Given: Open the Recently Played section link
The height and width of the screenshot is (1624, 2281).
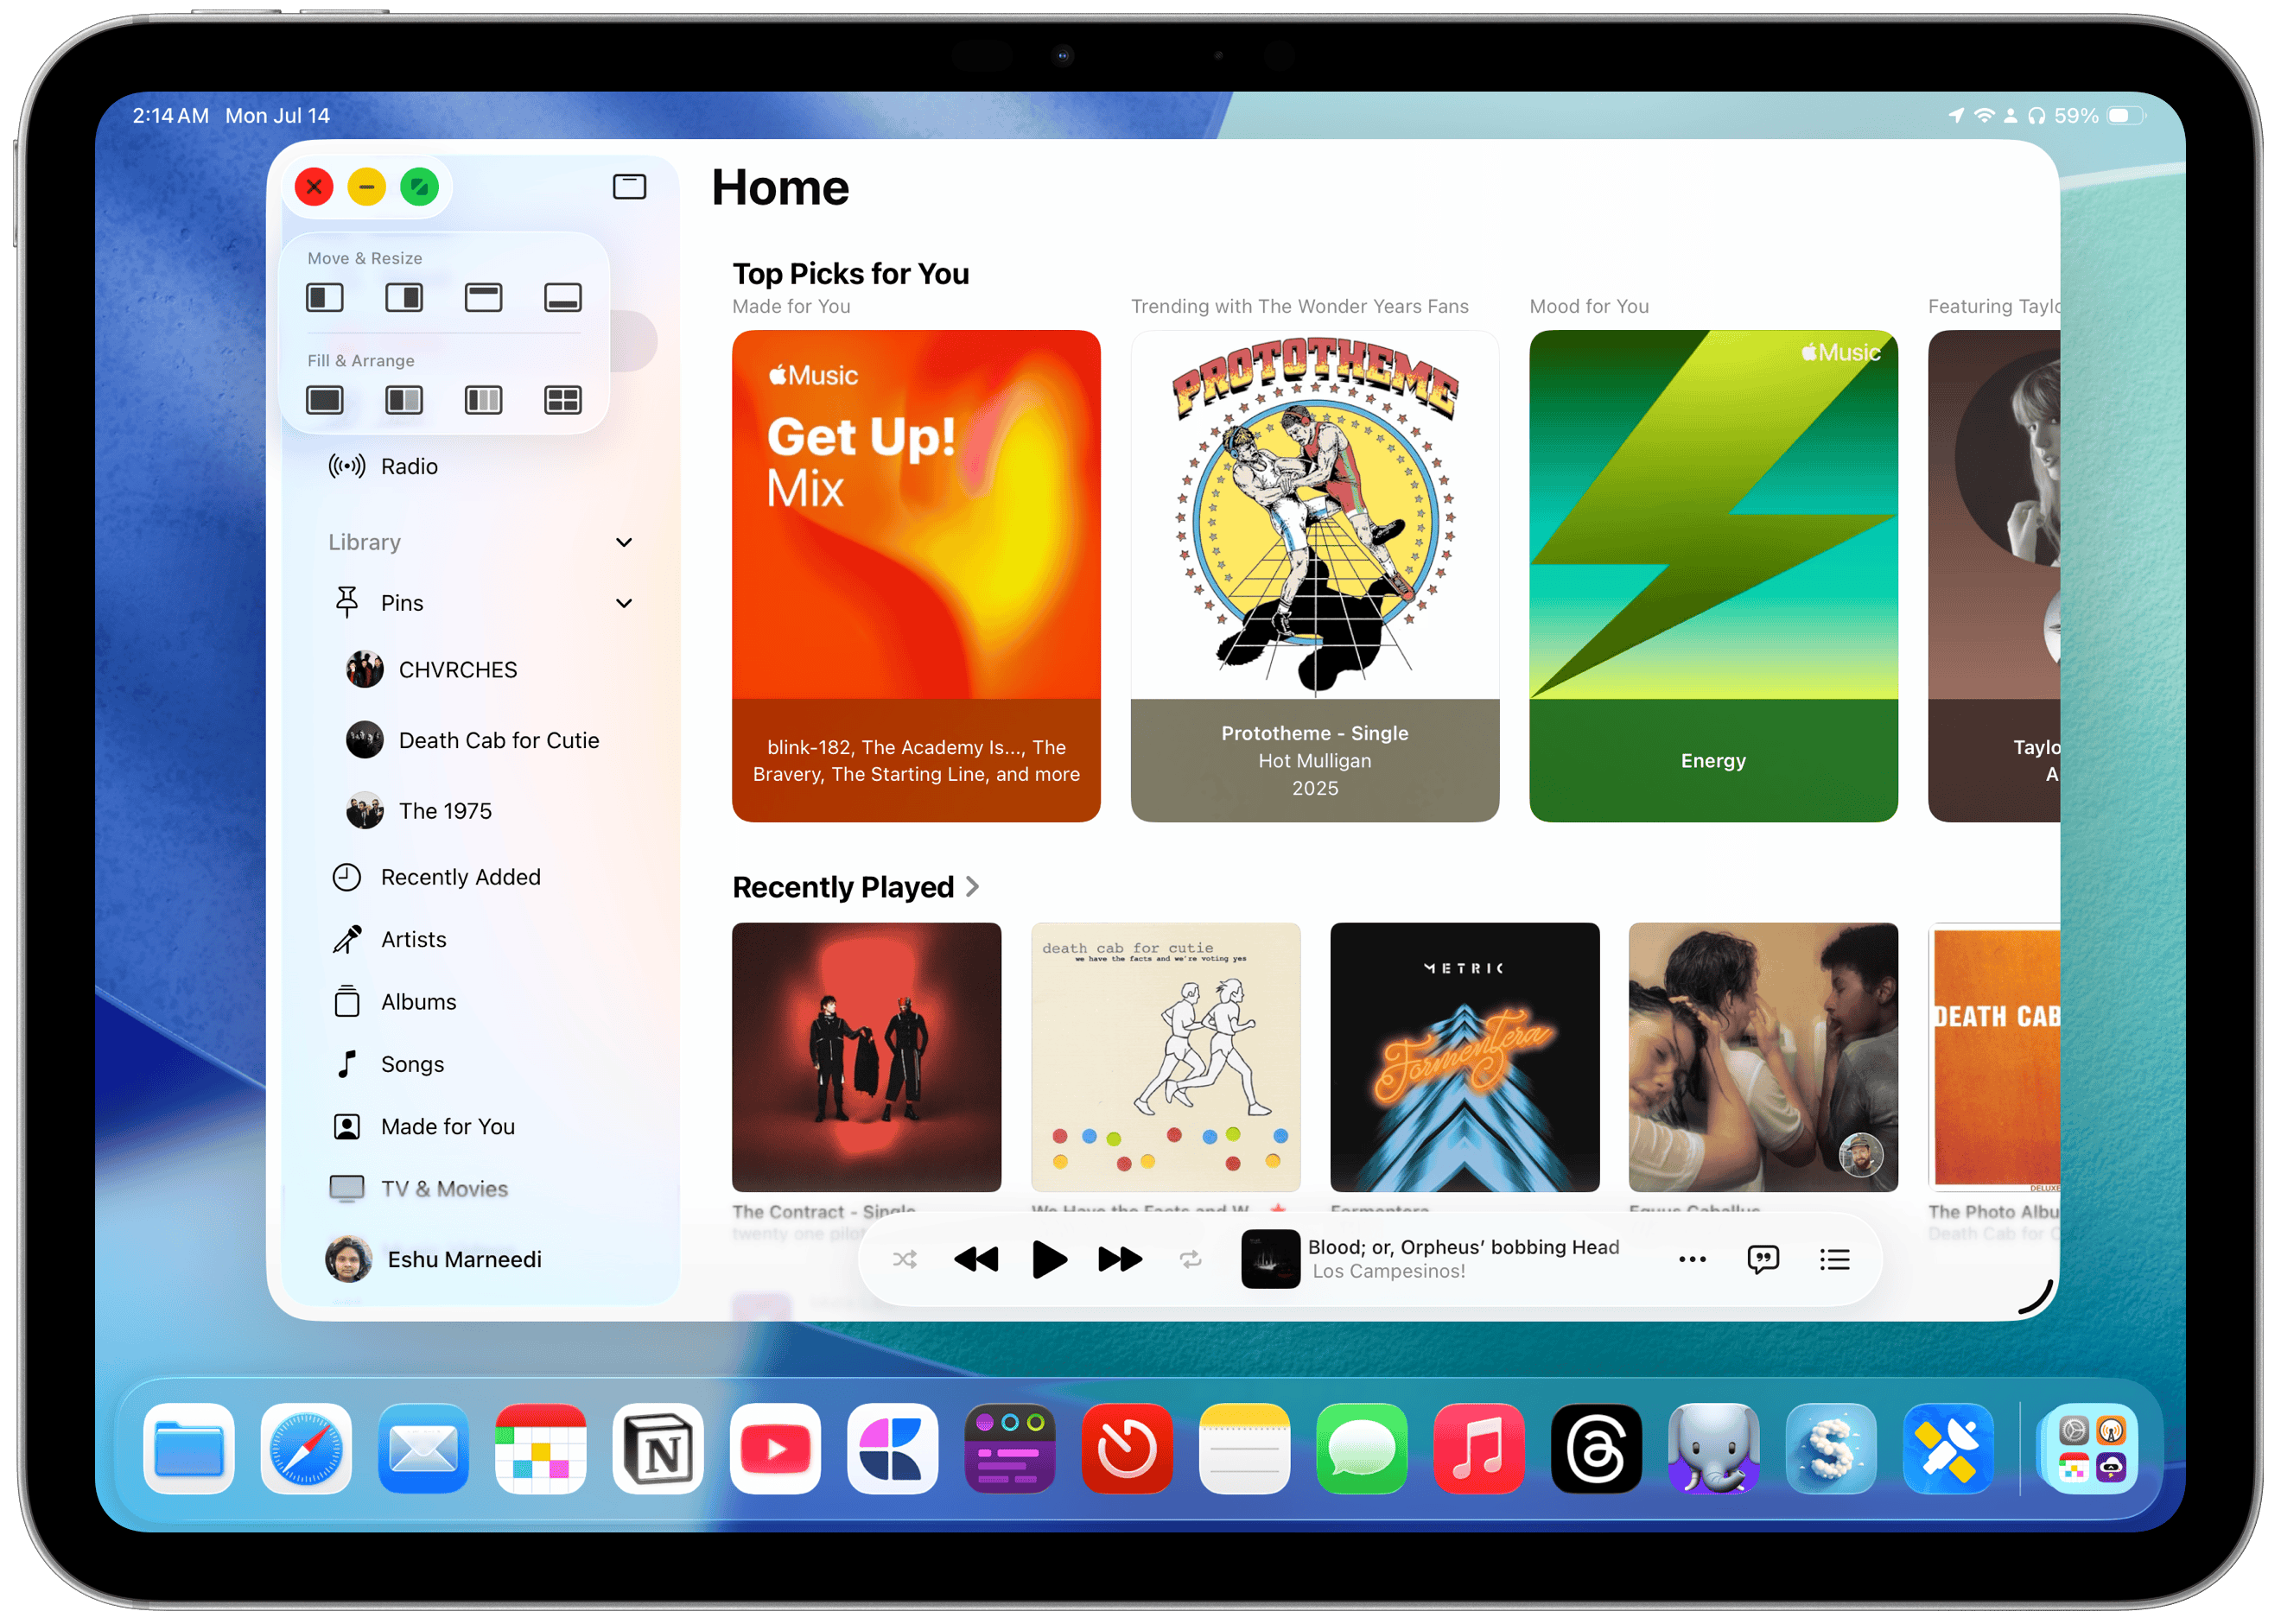Looking at the screenshot, I should pos(857,888).
